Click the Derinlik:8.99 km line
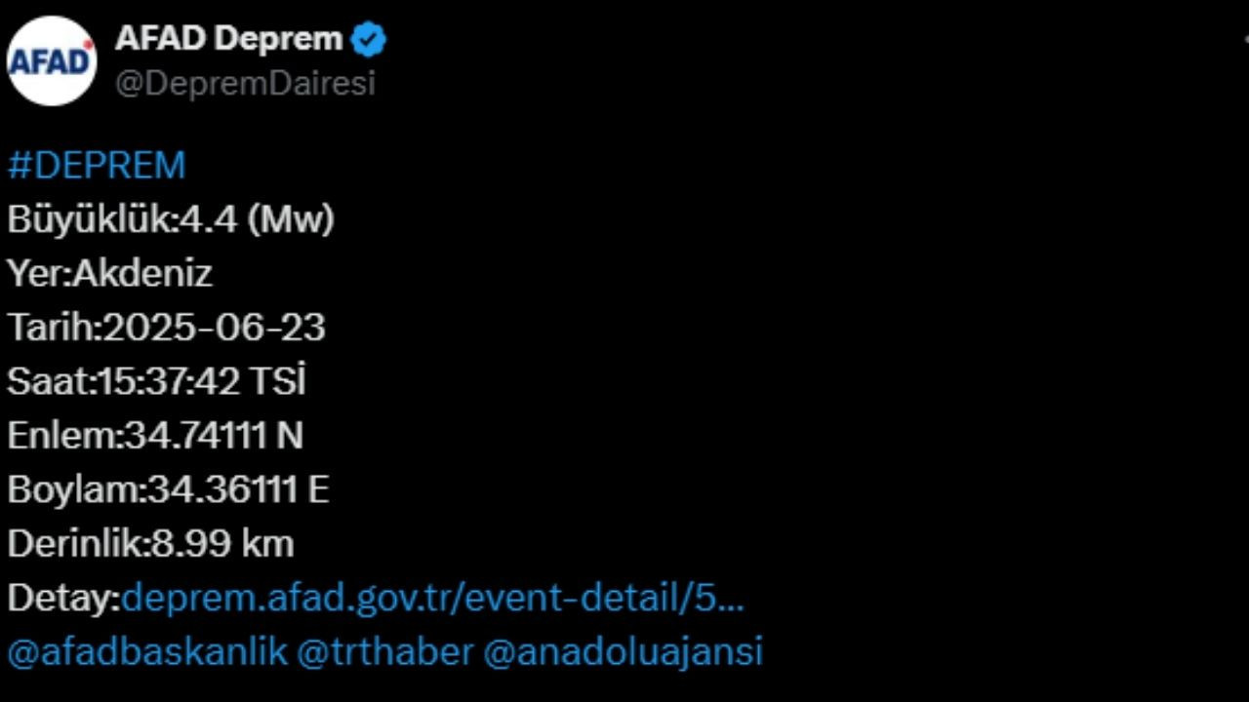 coord(150,543)
